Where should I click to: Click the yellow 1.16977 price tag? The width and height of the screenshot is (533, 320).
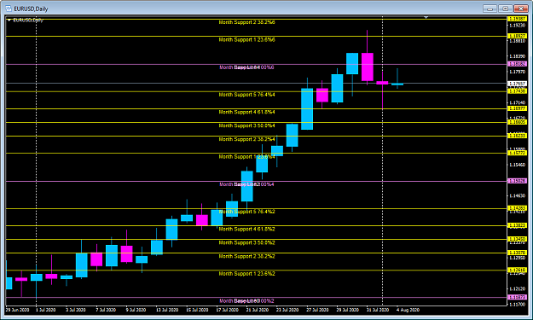pos(517,108)
